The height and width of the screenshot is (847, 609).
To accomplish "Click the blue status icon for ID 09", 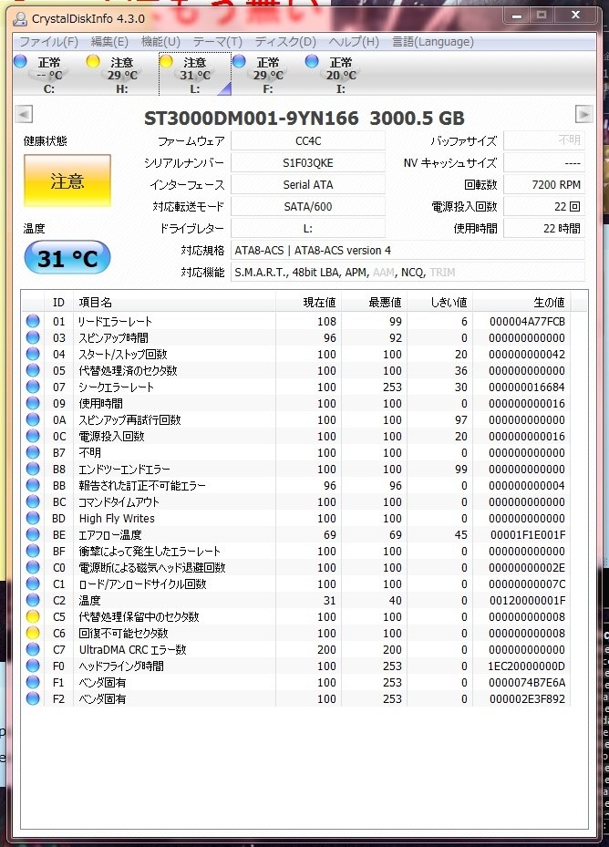I will (x=33, y=403).
